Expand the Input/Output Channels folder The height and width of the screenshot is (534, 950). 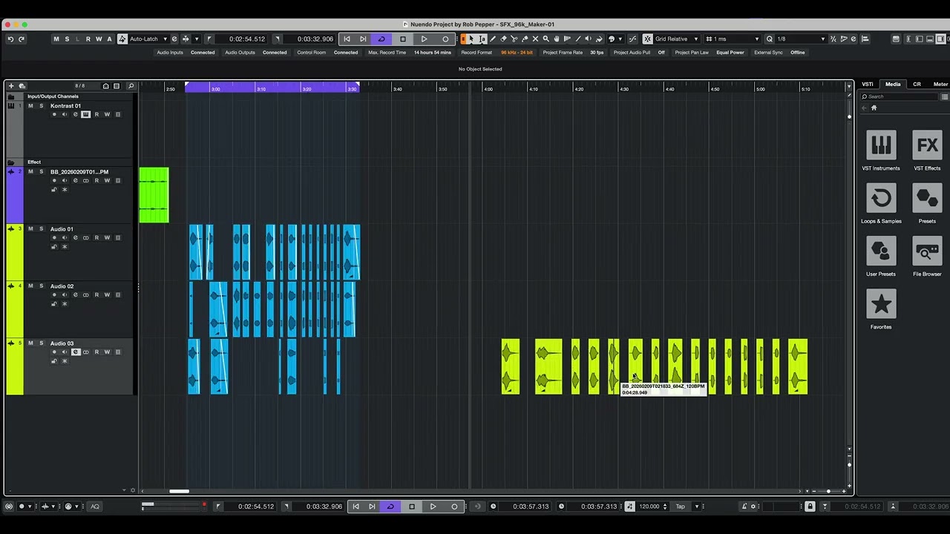(11, 96)
